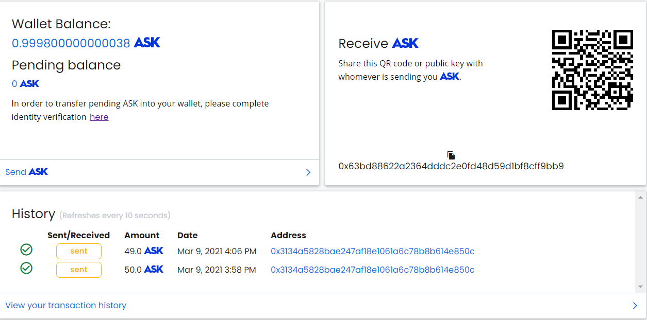Image resolution: width=647 pixels, height=320 pixels.
Task: Click green check icon for 50.0 ASK transaction
Action: pyautogui.click(x=26, y=268)
